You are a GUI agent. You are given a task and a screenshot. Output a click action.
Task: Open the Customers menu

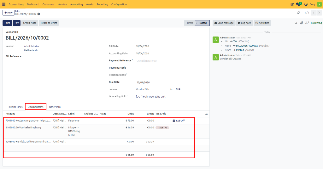tap(48, 4)
